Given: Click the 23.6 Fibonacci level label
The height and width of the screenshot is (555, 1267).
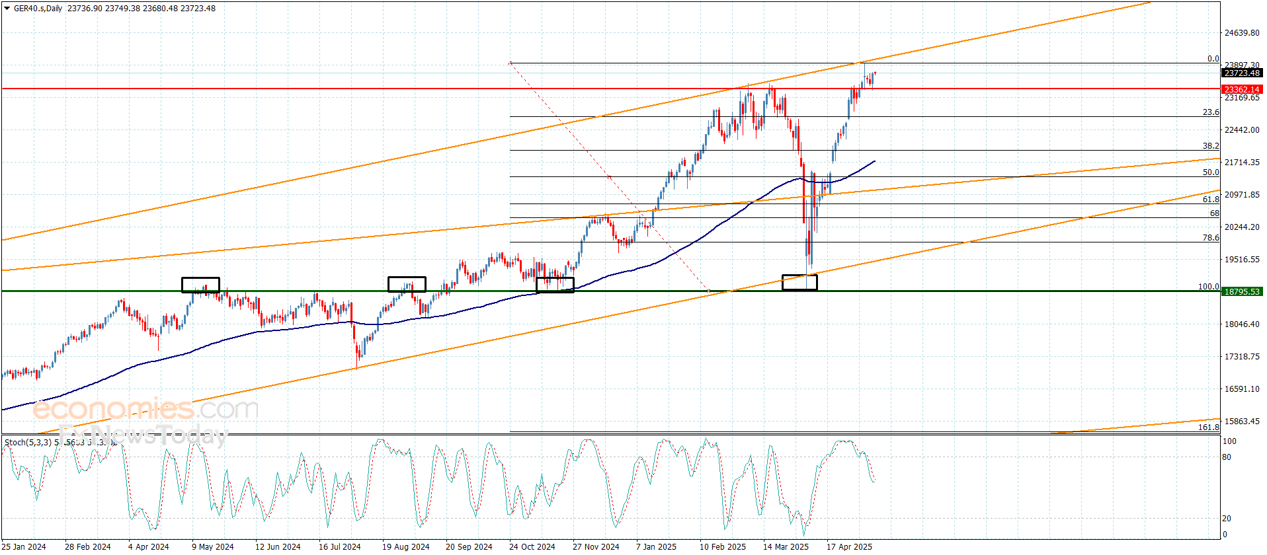Looking at the screenshot, I should click(x=1210, y=112).
